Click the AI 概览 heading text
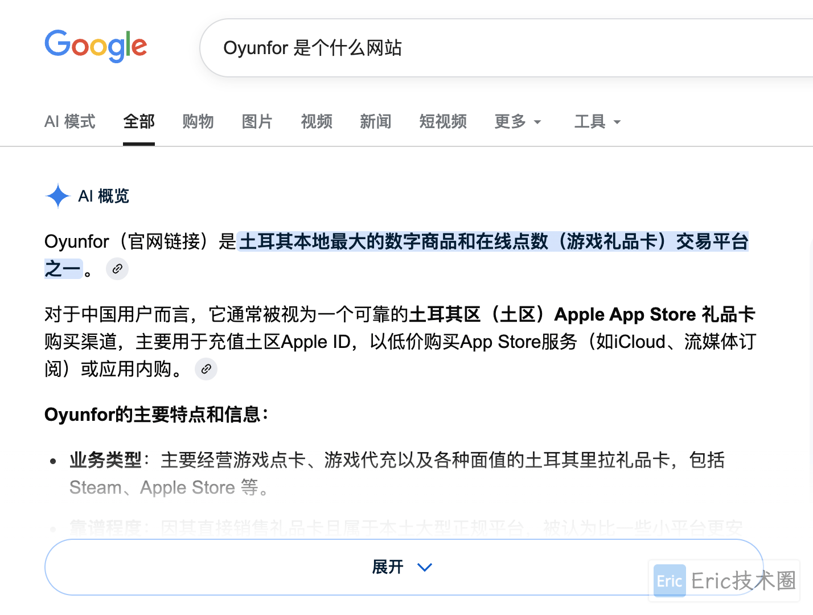The width and height of the screenshot is (813, 615). pos(104,196)
